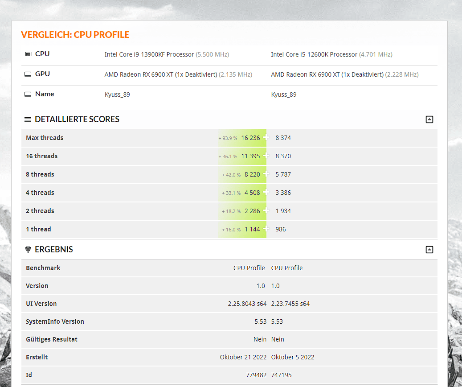The height and width of the screenshot is (387, 462).
Task: Click the 2 threads score 2 286
Action: click(x=252, y=211)
